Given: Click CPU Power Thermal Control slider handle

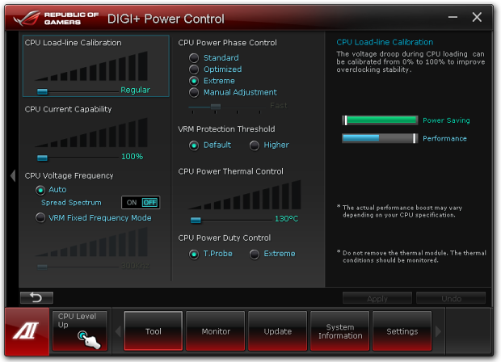Looking at the screenshot, I should 196,220.
